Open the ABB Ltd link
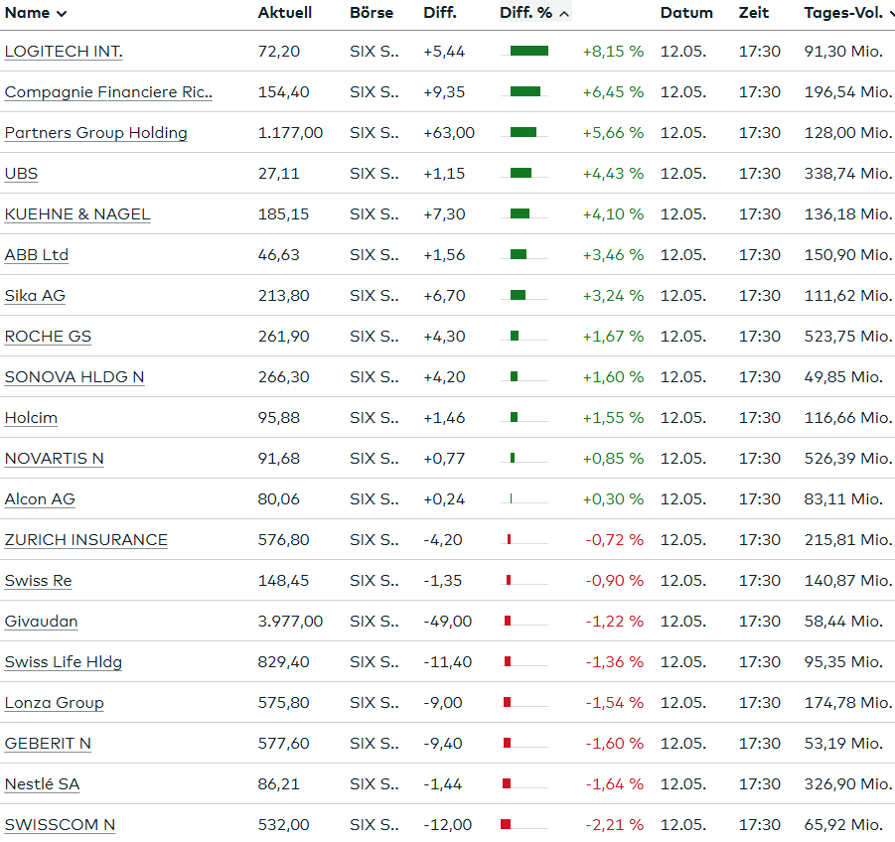This screenshot has height=842, width=895. pyautogui.click(x=37, y=255)
